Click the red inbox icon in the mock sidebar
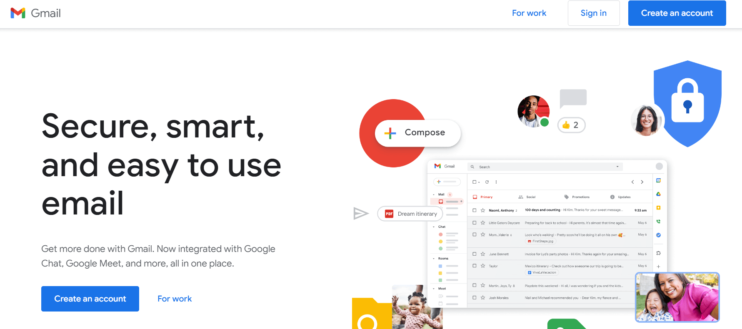The height and width of the screenshot is (329, 742). [x=441, y=202]
